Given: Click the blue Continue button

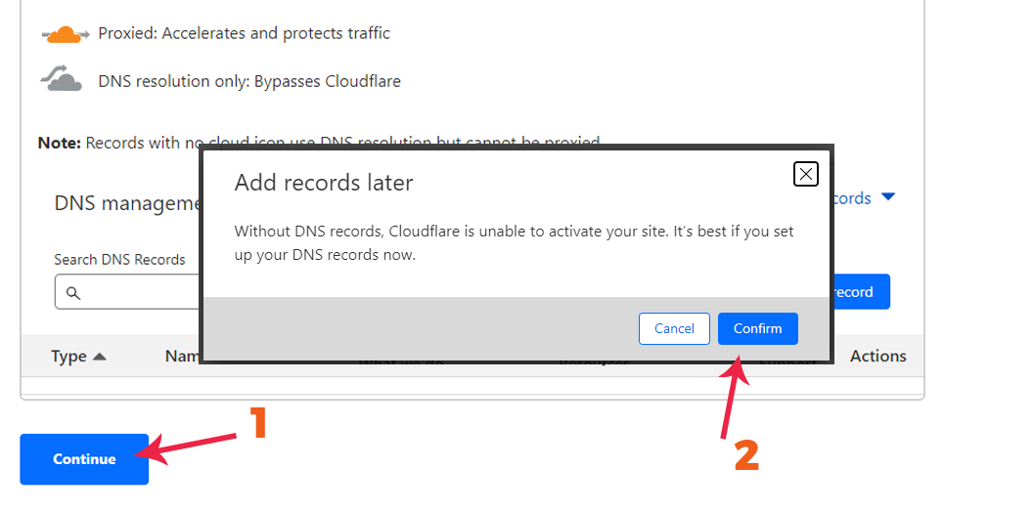Looking at the screenshot, I should [84, 459].
